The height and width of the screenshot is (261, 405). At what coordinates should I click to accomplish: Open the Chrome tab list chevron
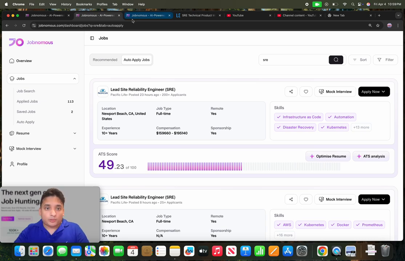pyautogui.click(x=398, y=16)
